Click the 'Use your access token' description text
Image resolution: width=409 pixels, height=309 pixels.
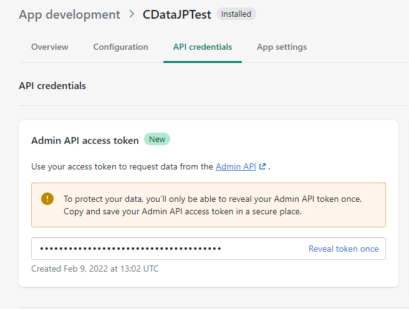click(122, 167)
